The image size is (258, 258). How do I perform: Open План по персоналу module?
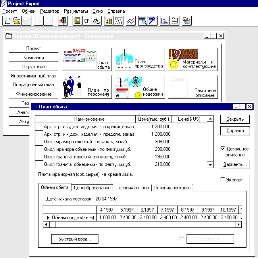[x=87, y=87]
